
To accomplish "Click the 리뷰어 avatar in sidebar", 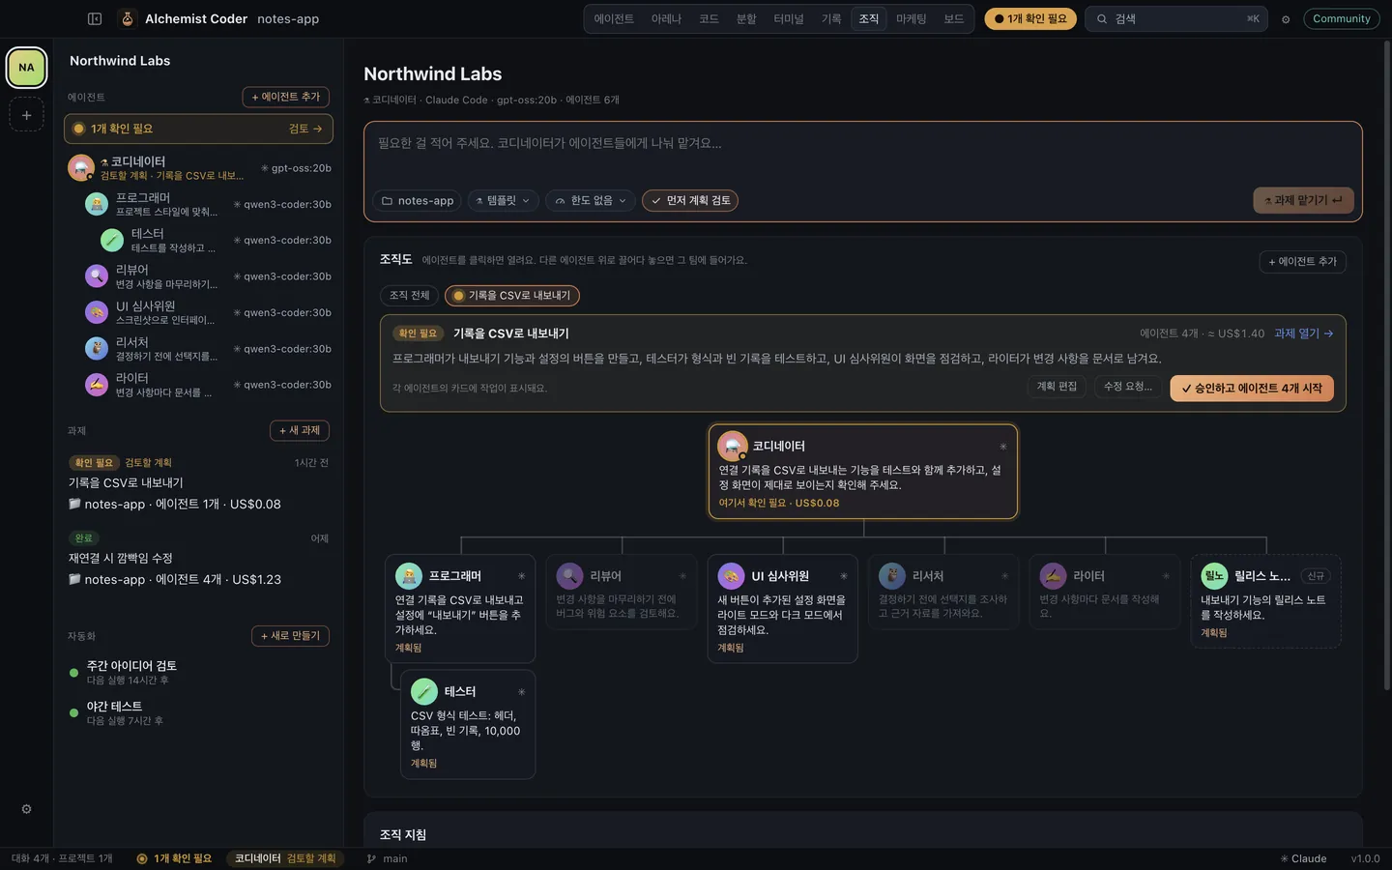I will point(97,276).
